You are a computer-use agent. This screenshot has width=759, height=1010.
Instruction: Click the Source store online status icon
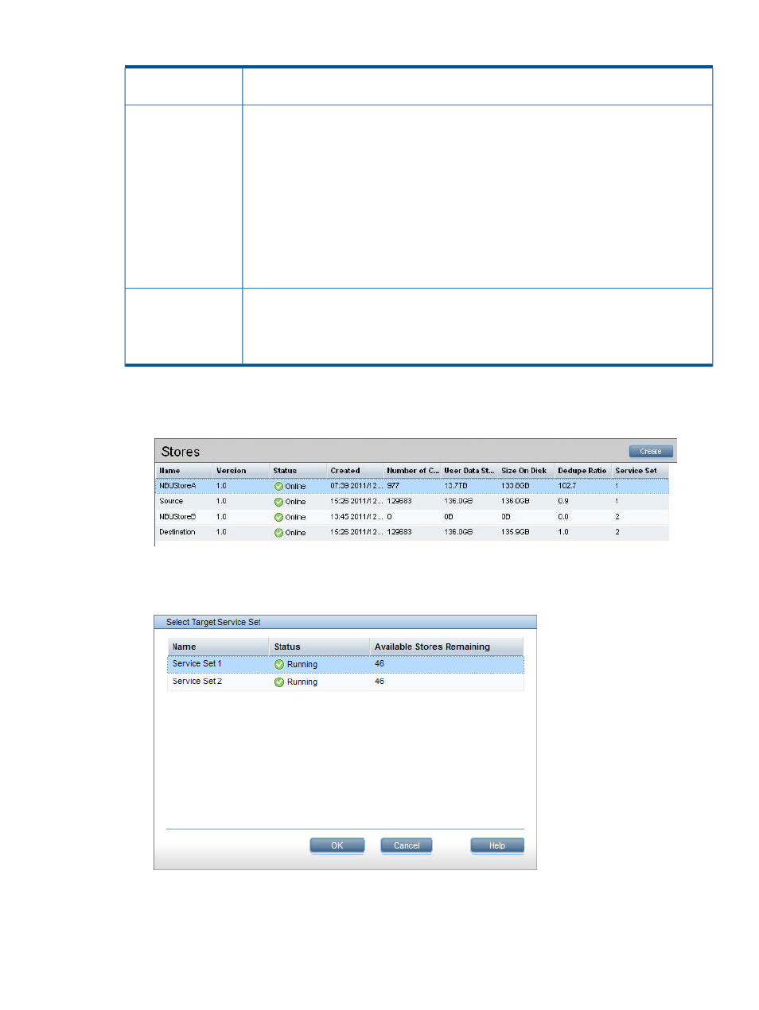click(278, 502)
